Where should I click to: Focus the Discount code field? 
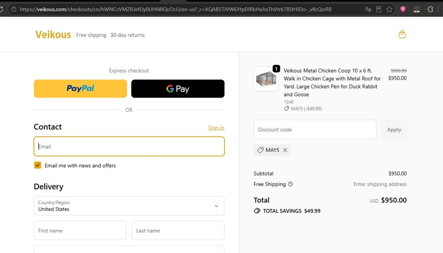coord(315,129)
